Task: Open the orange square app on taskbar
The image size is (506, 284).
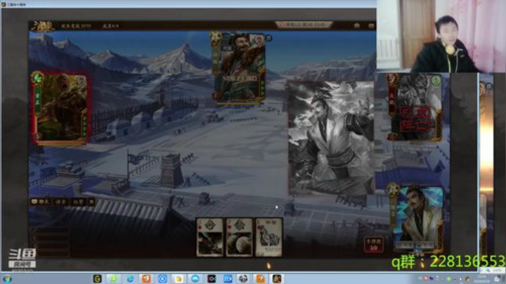Action: (x=146, y=278)
